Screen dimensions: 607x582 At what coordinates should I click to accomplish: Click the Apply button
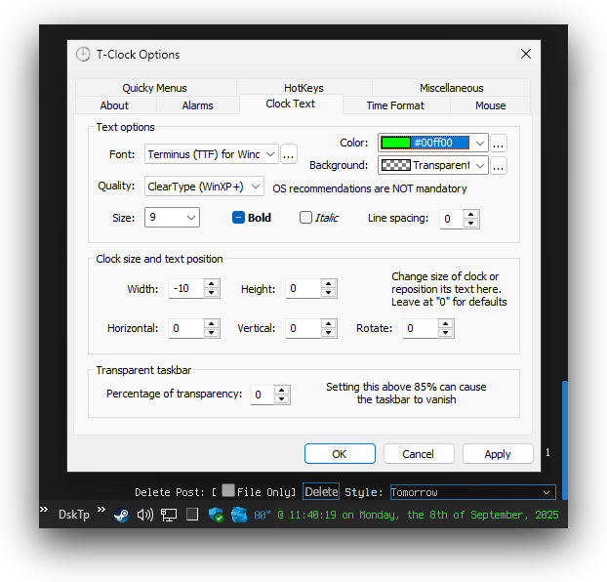pyautogui.click(x=498, y=454)
